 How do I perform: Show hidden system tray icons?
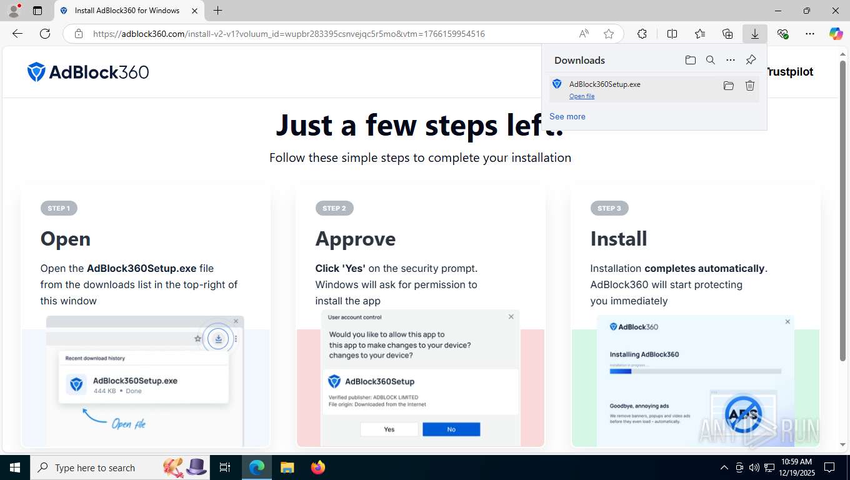724,467
